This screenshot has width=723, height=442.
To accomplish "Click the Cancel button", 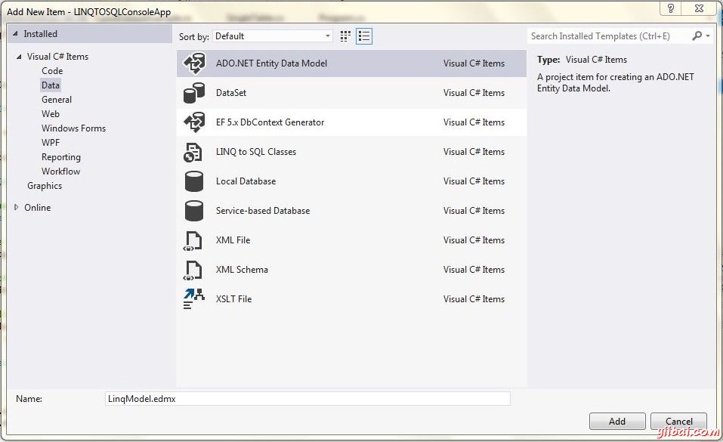I will (x=678, y=422).
